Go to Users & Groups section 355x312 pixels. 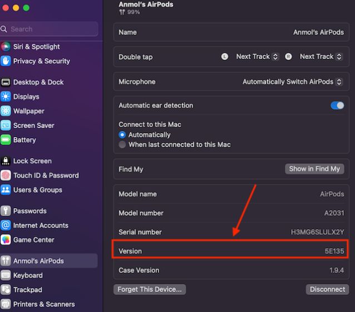[x=38, y=190]
